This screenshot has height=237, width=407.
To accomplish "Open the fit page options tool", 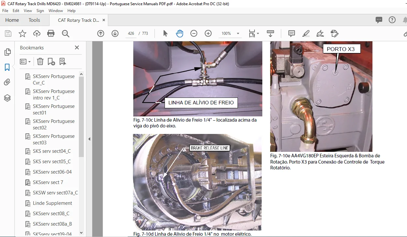I will point(252,33).
